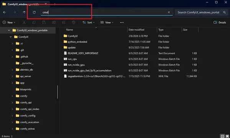Click the Rename icon in toolbar
This screenshot has height=138, width=230.
coord(54,22)
